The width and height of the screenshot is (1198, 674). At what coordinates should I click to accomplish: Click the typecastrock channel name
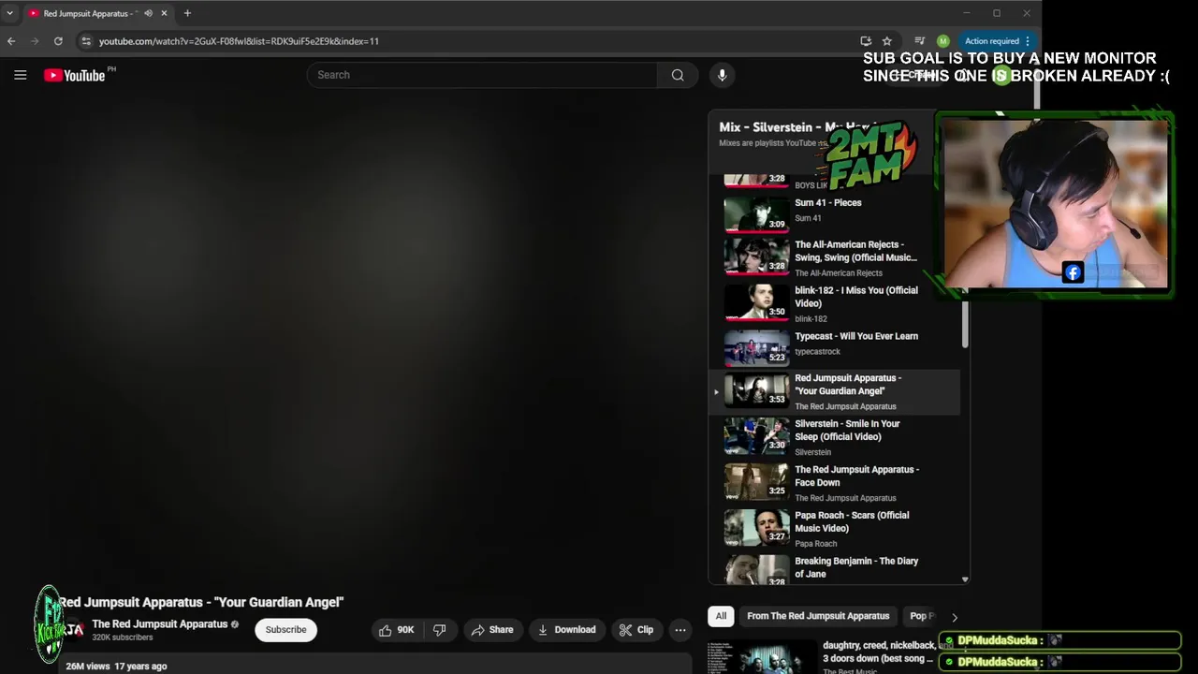pyautogui.click(x=817, y=352)
